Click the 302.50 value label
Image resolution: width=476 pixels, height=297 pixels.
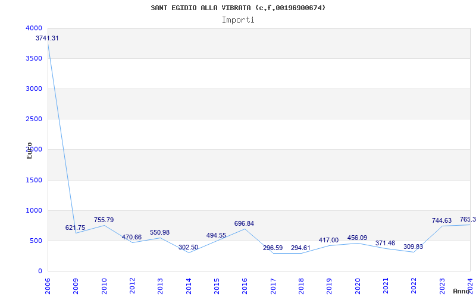coord(188,247)
